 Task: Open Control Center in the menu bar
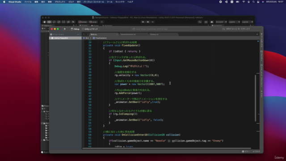(x=258, y=2)
